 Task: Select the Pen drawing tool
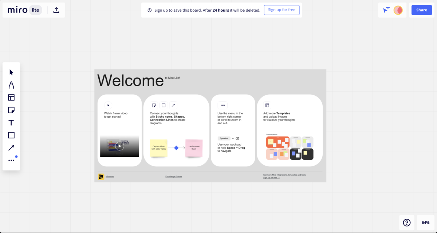(x=11, y=85)
